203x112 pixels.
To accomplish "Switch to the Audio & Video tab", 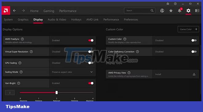I will (57, 20).
